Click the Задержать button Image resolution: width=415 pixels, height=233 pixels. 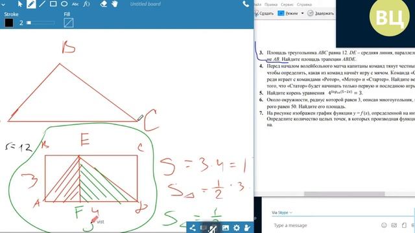(321, 13)
